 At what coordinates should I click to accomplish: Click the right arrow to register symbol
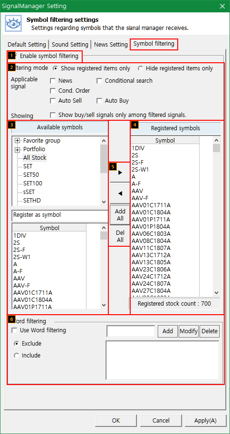120,173
